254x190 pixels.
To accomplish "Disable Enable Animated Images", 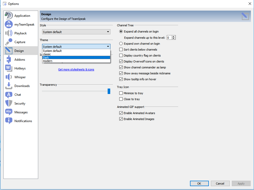I will click(x=121, y=119).
